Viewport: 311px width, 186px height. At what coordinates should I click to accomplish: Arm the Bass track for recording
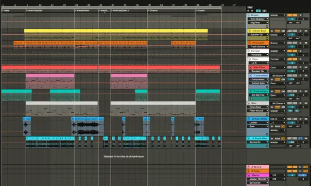306,103
